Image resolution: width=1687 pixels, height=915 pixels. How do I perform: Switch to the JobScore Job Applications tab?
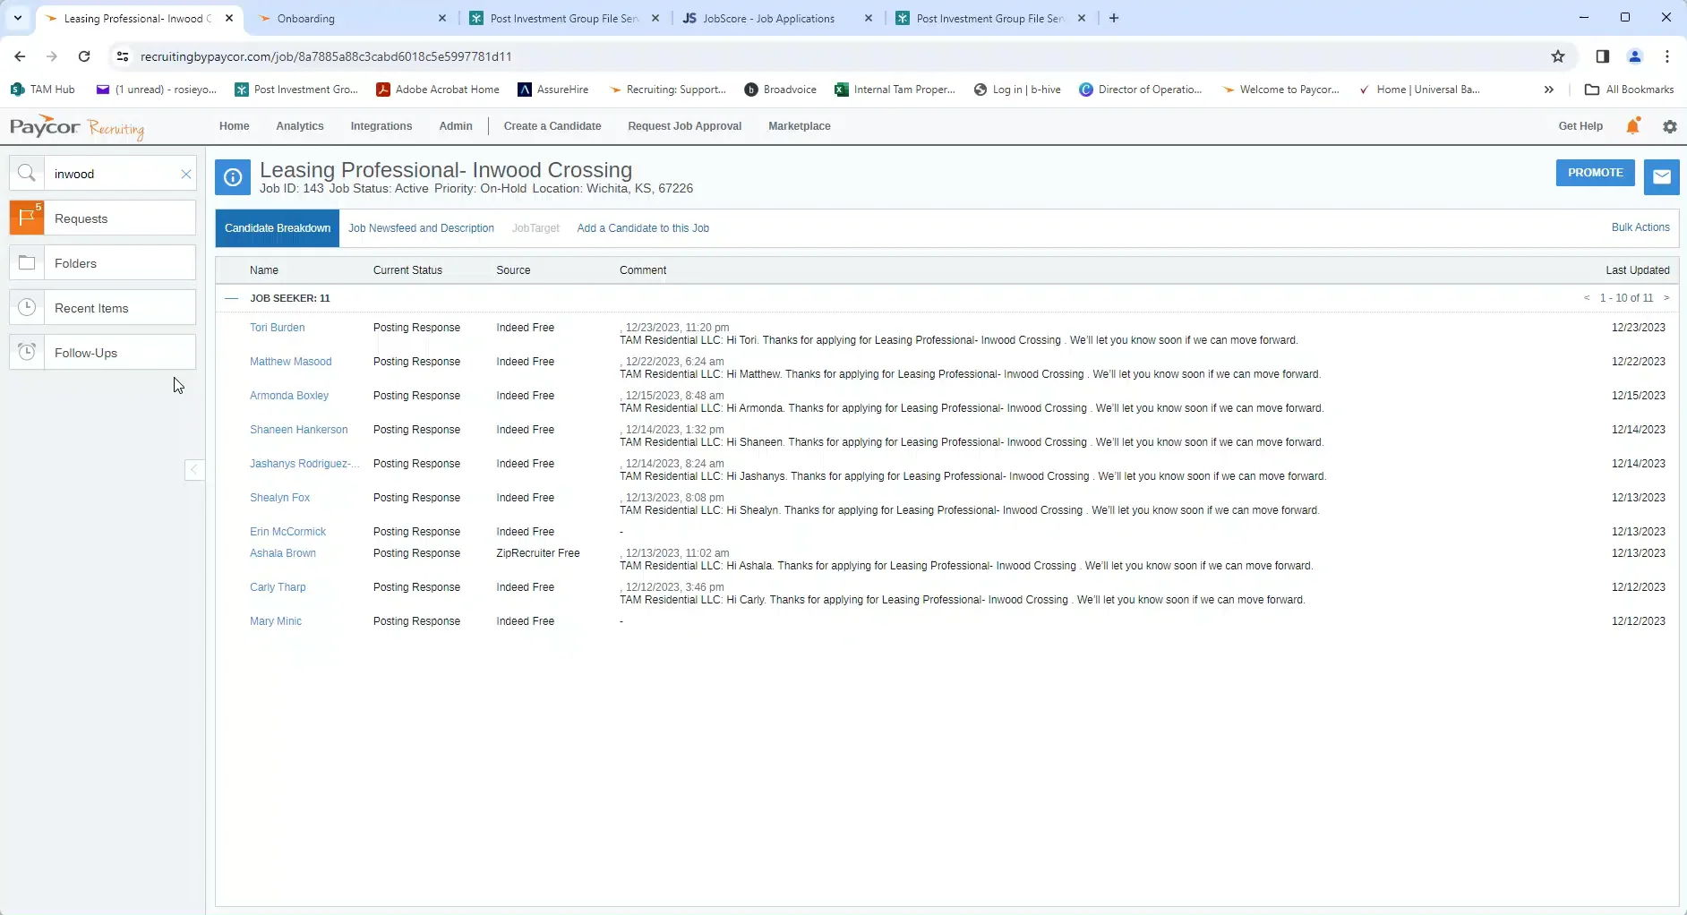coord(777,18)
